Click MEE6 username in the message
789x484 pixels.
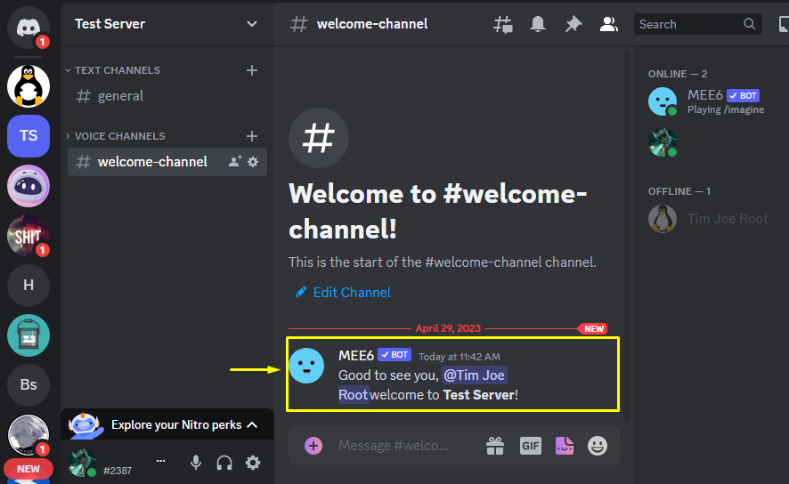[355, 356]
